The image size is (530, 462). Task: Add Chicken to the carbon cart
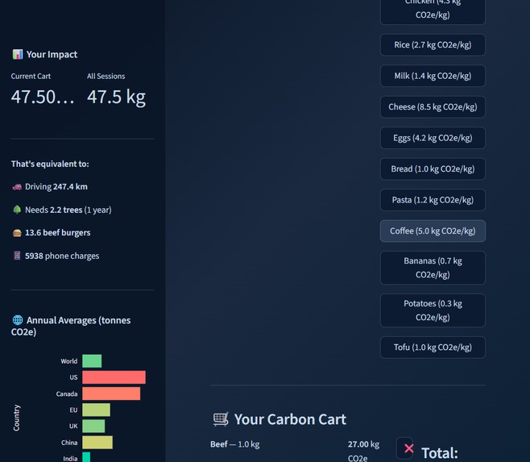pyautogui.click(x=433, y=10)
